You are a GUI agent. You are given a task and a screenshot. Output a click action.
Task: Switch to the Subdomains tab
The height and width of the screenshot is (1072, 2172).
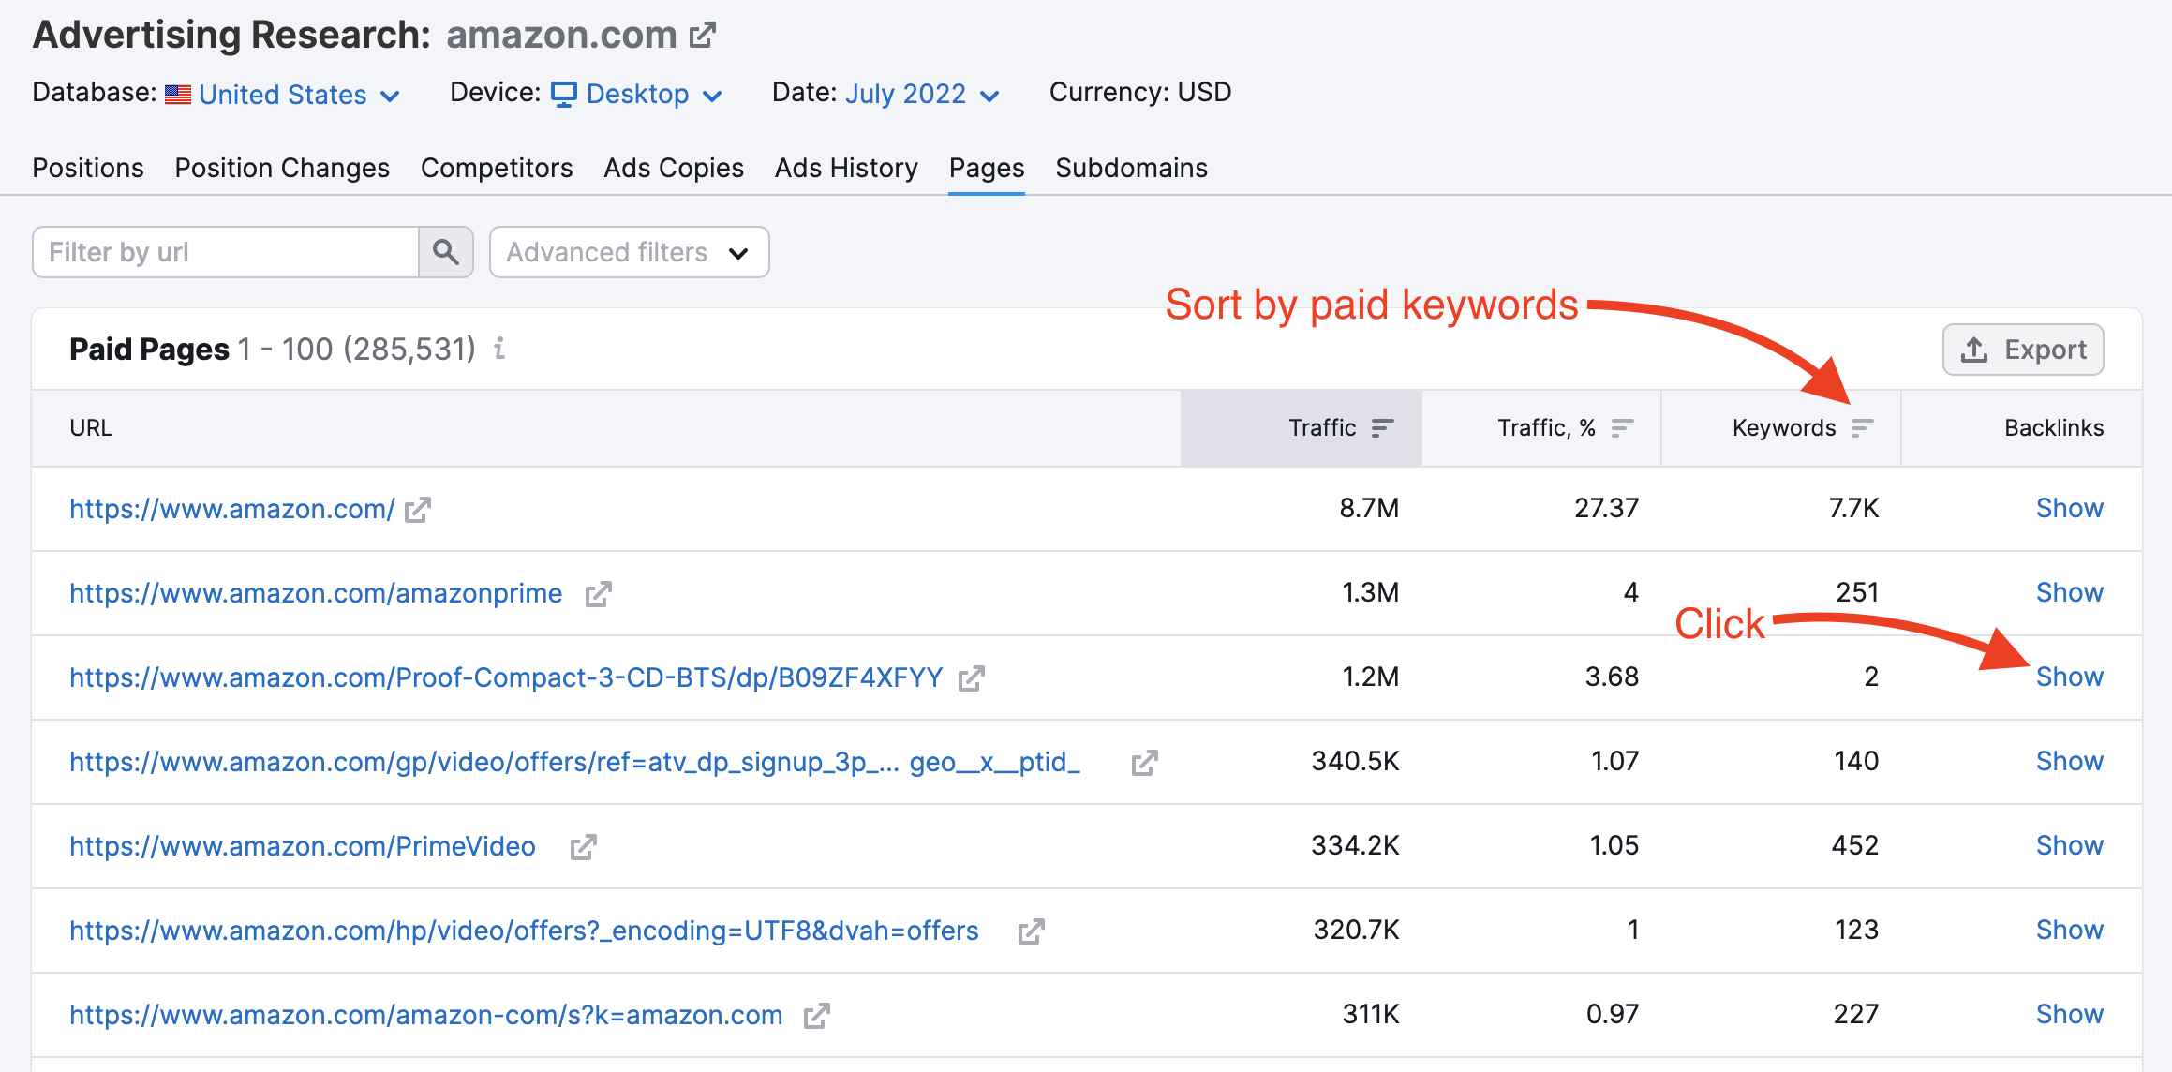click(x=1131, y=168)
